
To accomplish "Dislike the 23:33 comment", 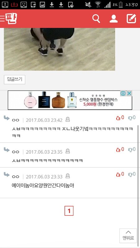I will [132, 174].
